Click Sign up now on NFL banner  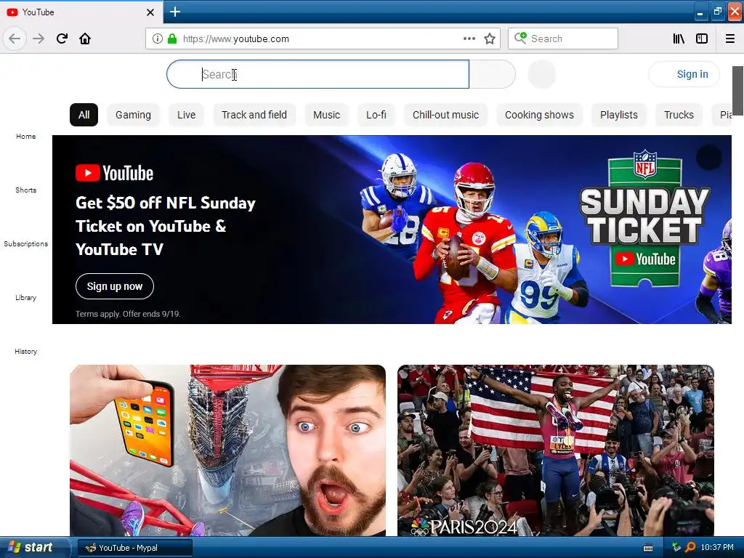click(115, 286)
